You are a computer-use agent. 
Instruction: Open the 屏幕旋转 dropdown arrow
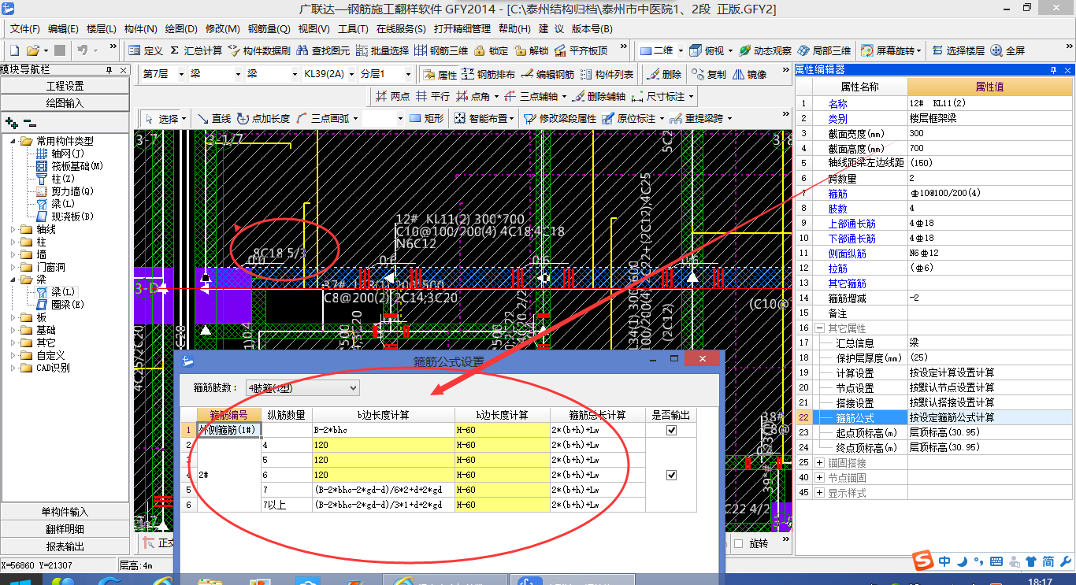coord(918,50)
